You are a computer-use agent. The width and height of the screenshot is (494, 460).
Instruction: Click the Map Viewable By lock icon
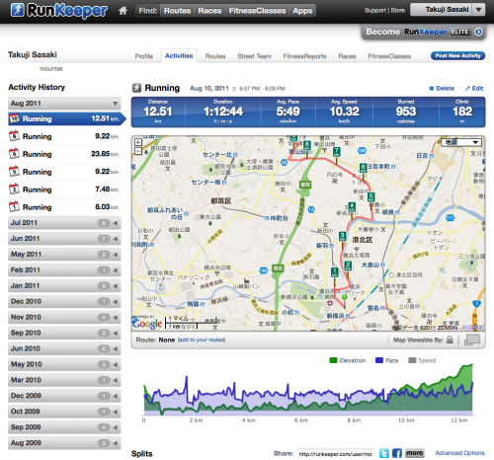(450, 340)
